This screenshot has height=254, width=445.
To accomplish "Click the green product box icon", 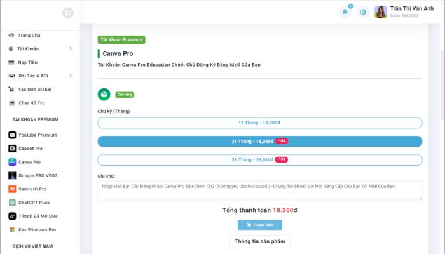I will 104,95.
